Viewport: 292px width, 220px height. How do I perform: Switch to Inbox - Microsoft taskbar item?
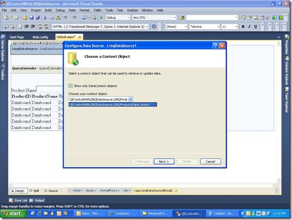(x=90, y=214)
